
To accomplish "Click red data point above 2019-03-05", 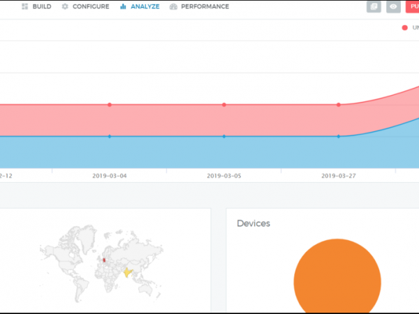I will click(224, 105).
